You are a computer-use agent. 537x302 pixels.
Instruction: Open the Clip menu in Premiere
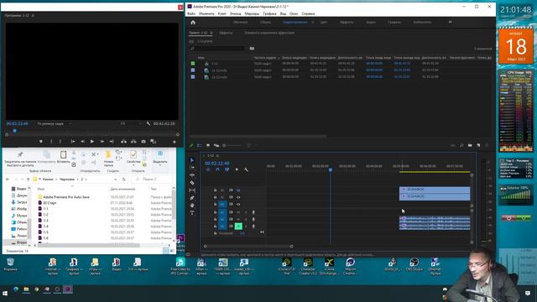tap(222, 13)
